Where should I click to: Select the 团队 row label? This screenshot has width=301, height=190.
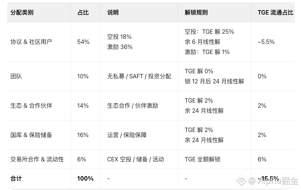pos(16,76)
